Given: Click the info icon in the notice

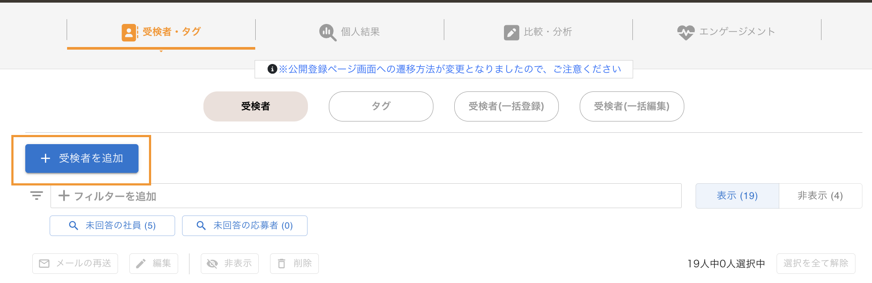Looking at the screenshot, I should (272, 69).
